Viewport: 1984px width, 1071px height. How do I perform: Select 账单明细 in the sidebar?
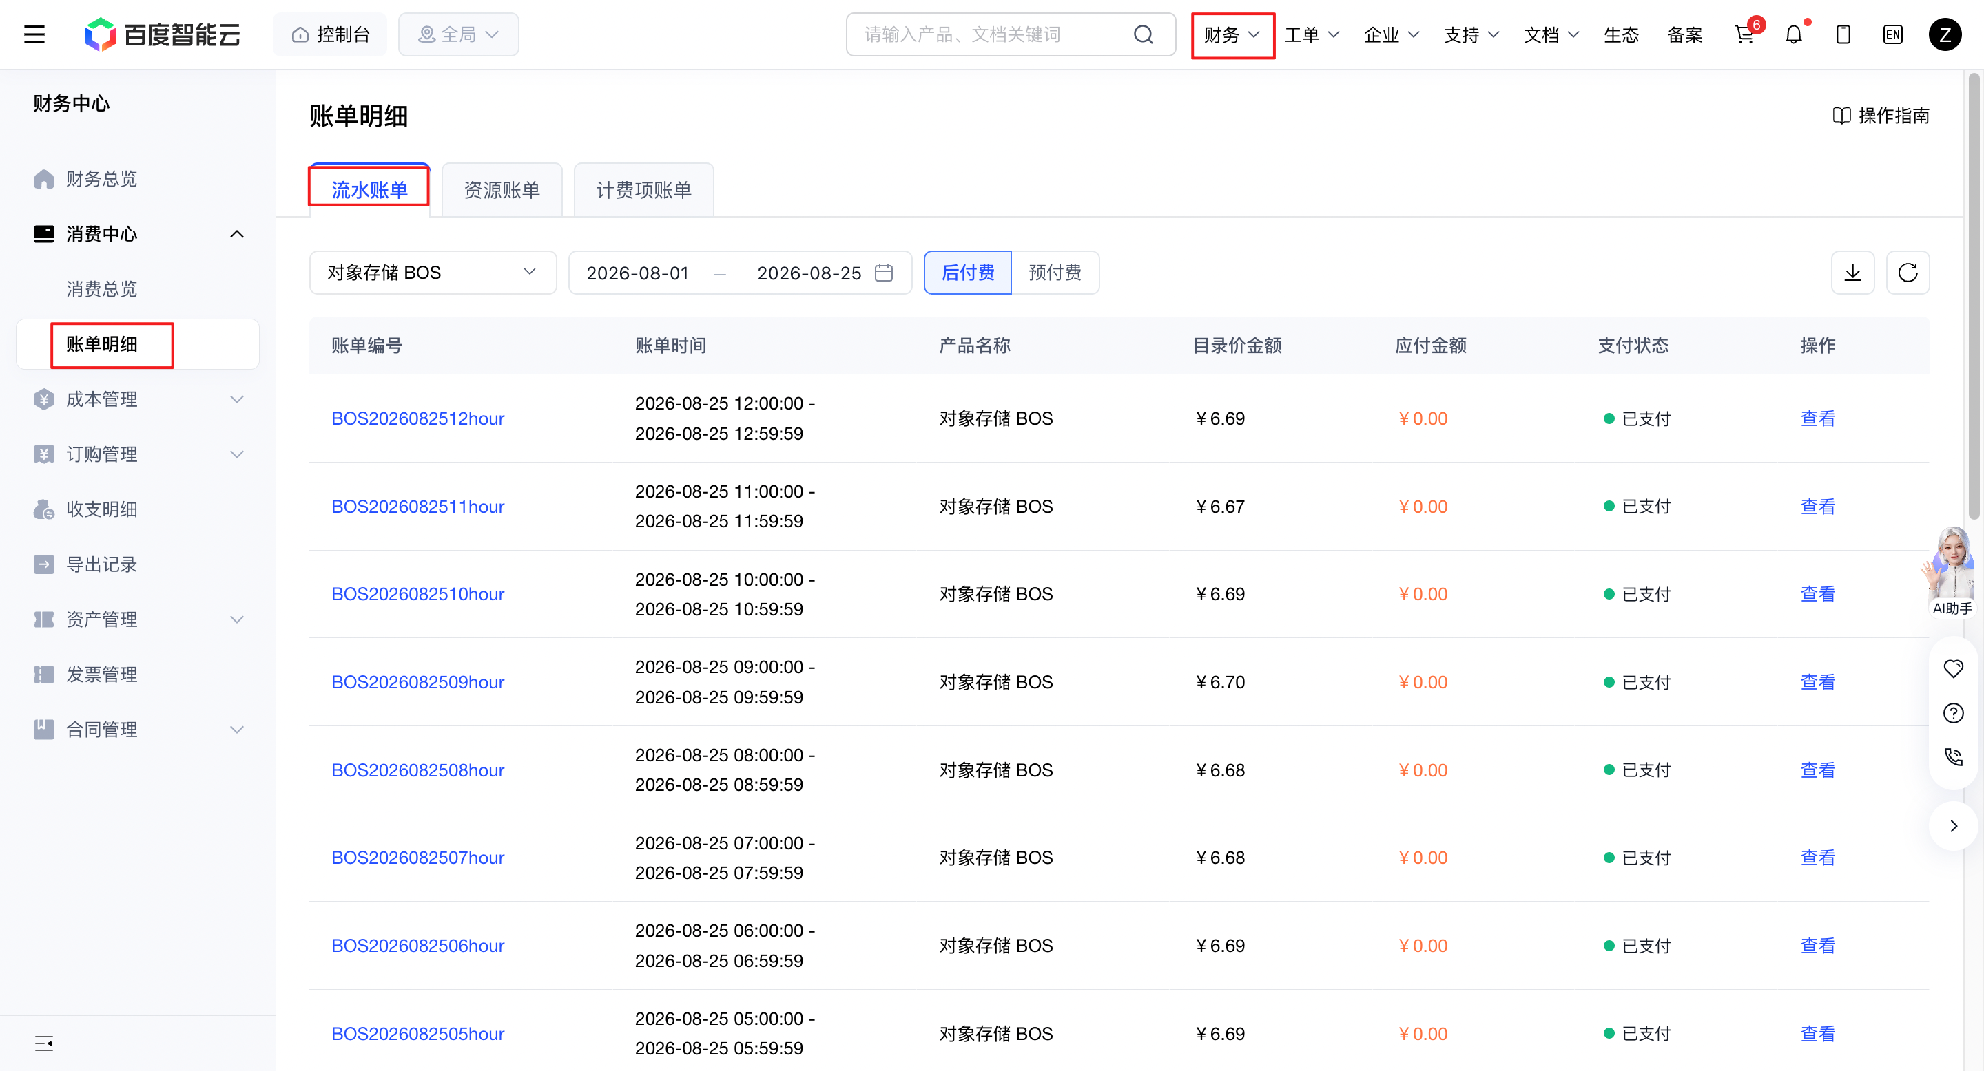pyautogui.click(x=137, y=344)
